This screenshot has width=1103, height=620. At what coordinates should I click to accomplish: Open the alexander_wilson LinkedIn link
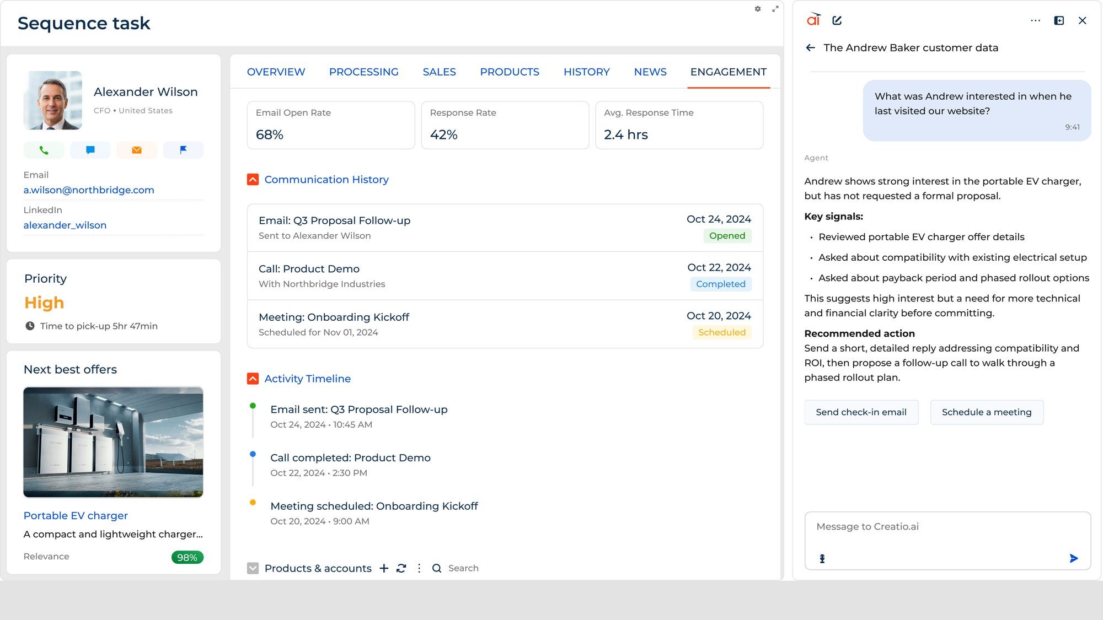point(65,225)
